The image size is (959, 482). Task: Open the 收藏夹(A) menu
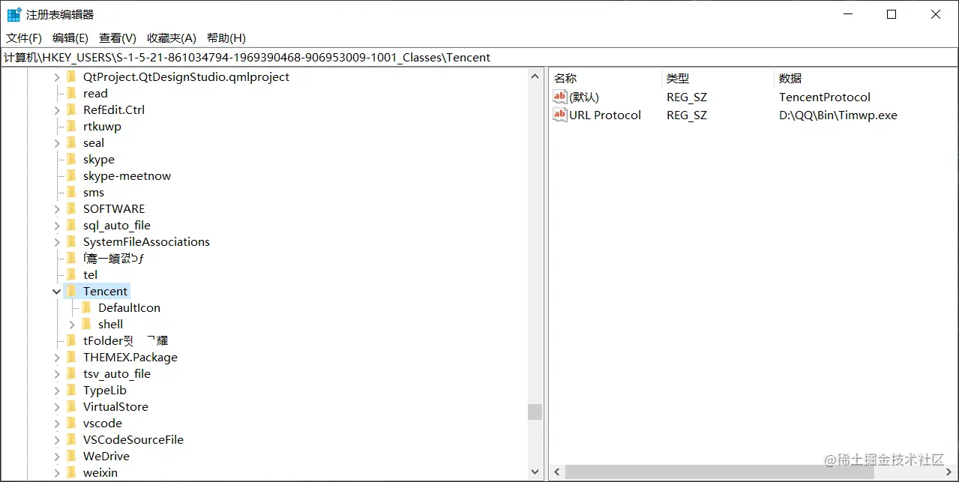(172, 37)
